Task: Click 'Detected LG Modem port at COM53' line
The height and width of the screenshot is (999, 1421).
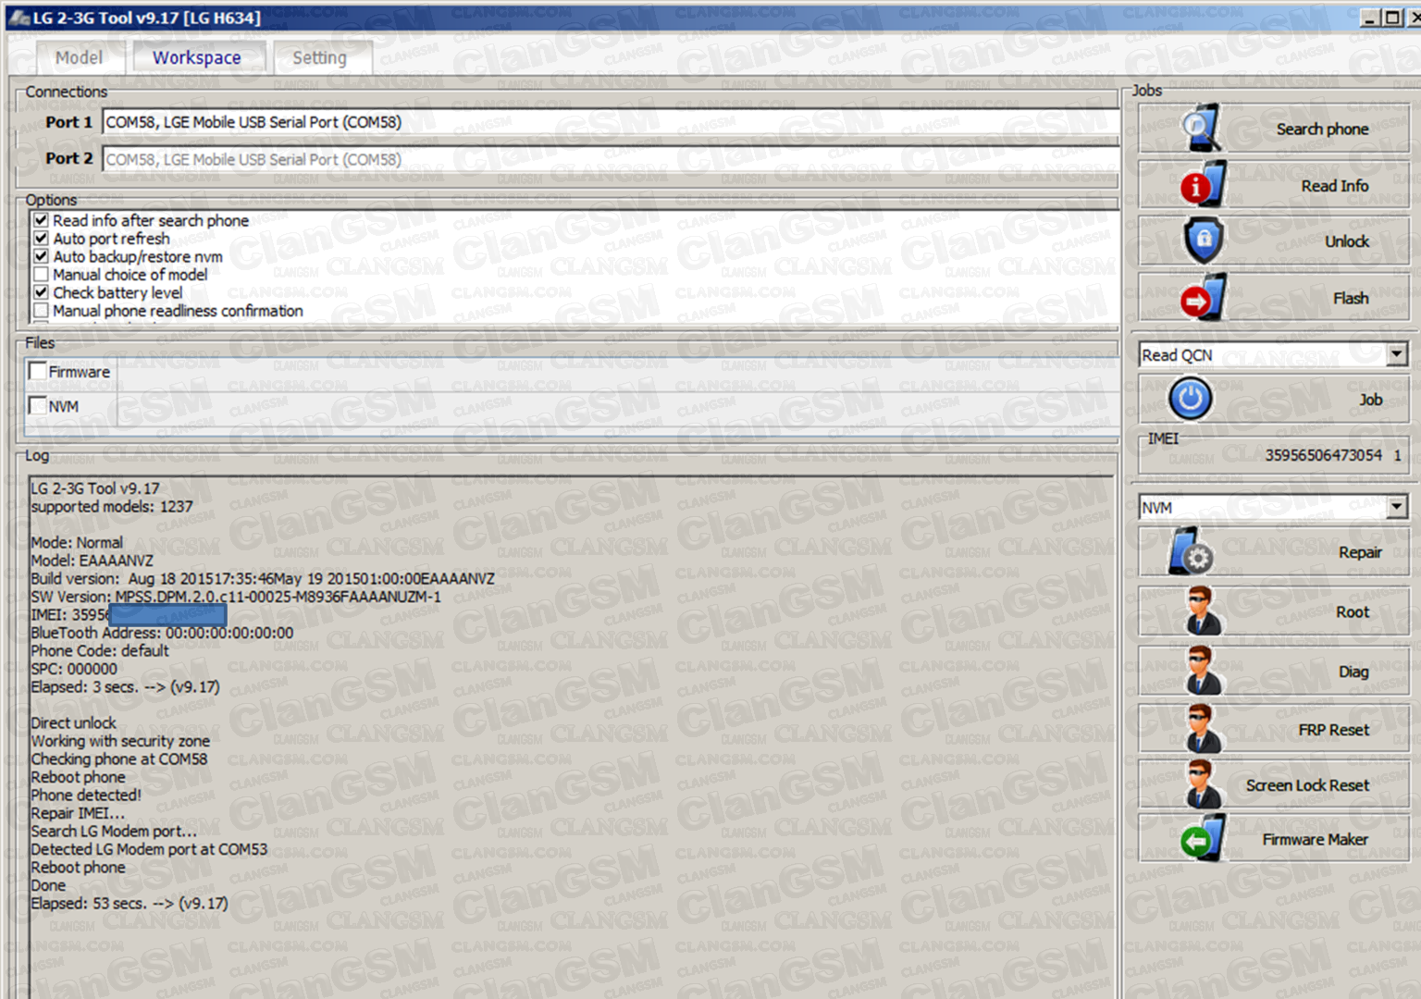Action: (149, 849)
